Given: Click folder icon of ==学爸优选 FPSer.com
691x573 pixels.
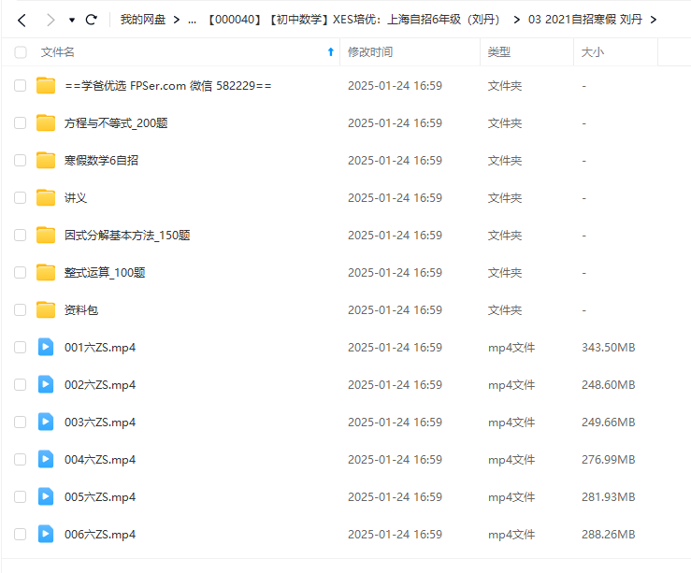Looking at the screenshot, I should (46, 85).
